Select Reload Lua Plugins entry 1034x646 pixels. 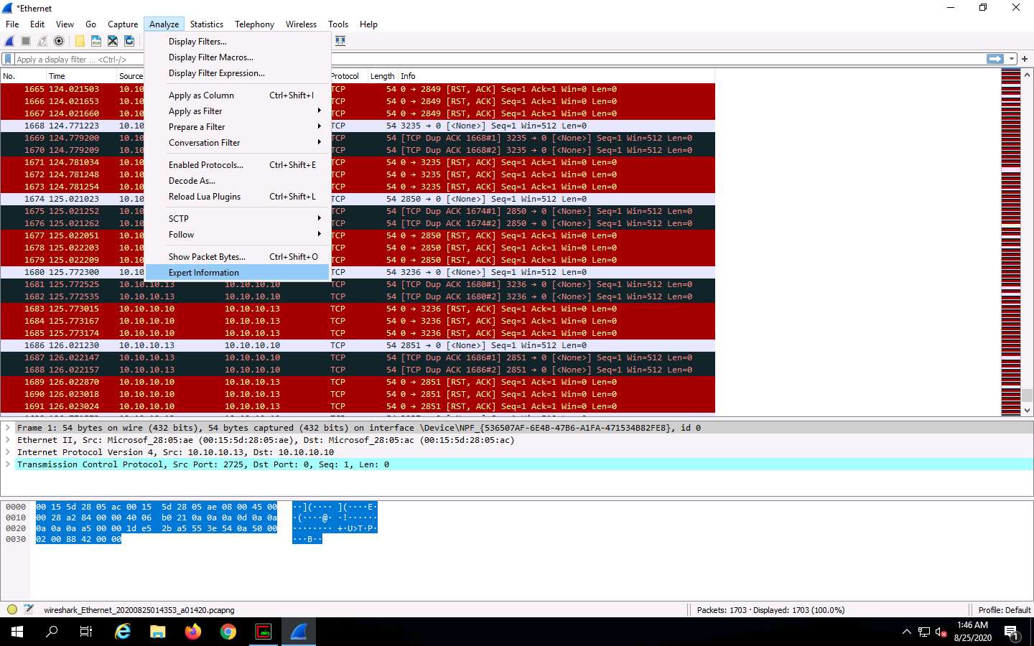[237, 196]
